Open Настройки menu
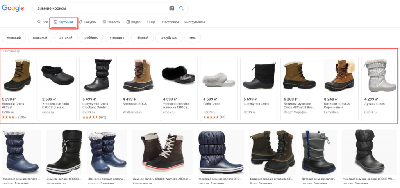This screenshot has width=400, height=188. pos(170,22)
